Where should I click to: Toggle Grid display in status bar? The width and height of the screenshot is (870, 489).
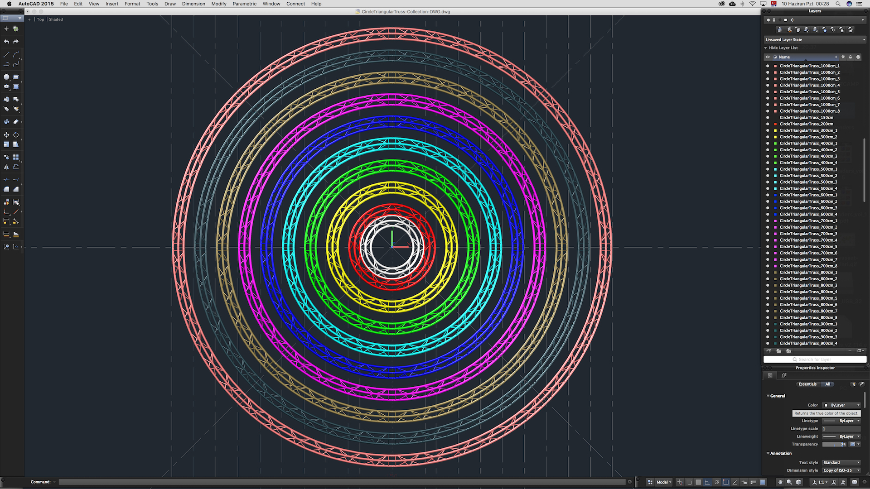coord(698,482)
